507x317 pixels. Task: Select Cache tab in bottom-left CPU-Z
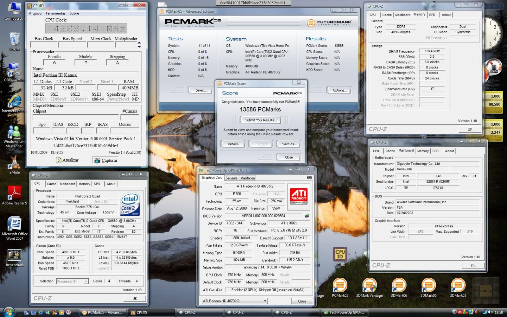click(x=52, y=184)
